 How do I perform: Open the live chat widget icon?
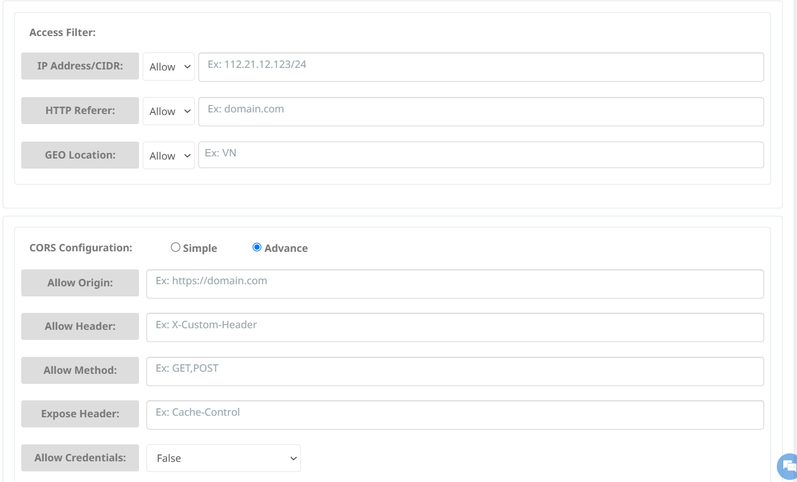coord(789,467)
